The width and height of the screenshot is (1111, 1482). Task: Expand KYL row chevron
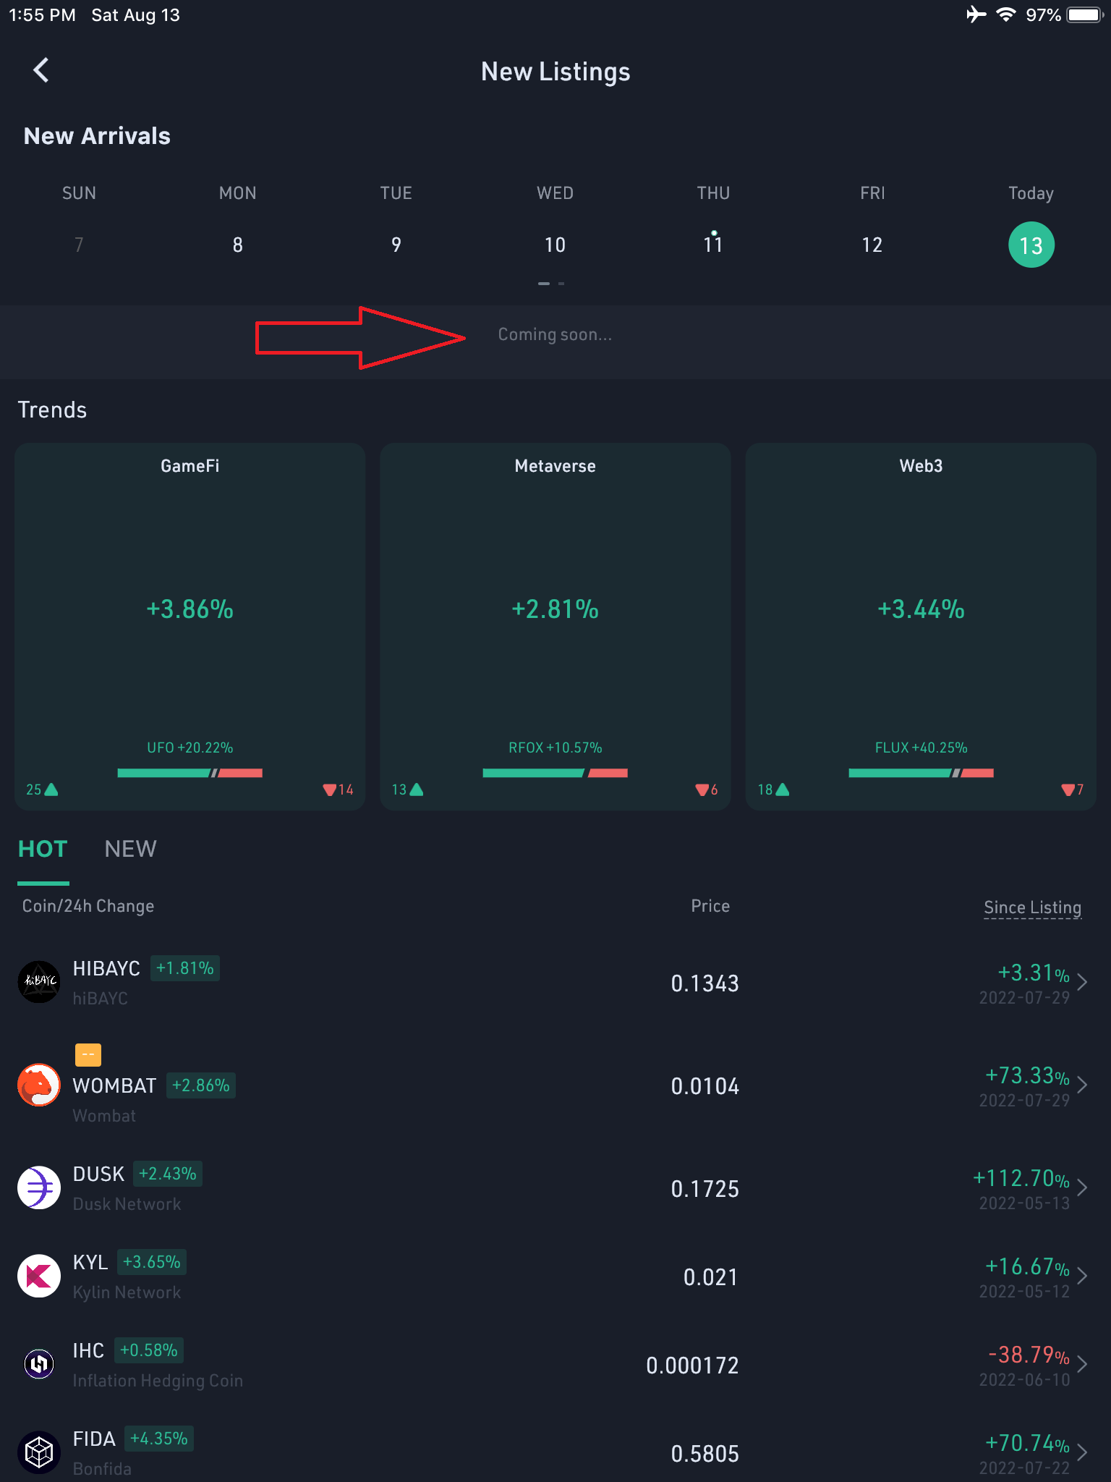(1082, 1276)
